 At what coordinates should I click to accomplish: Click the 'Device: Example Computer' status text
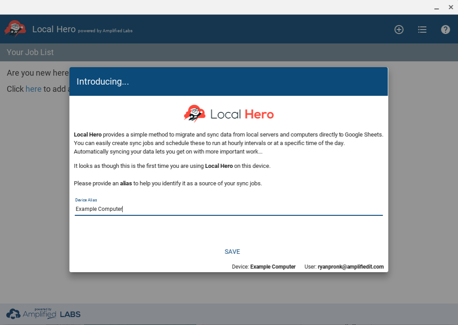click(x=264, y=267)
